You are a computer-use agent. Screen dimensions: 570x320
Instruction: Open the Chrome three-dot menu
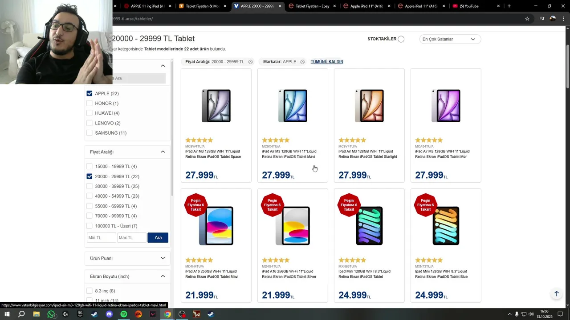pos(564,19)
